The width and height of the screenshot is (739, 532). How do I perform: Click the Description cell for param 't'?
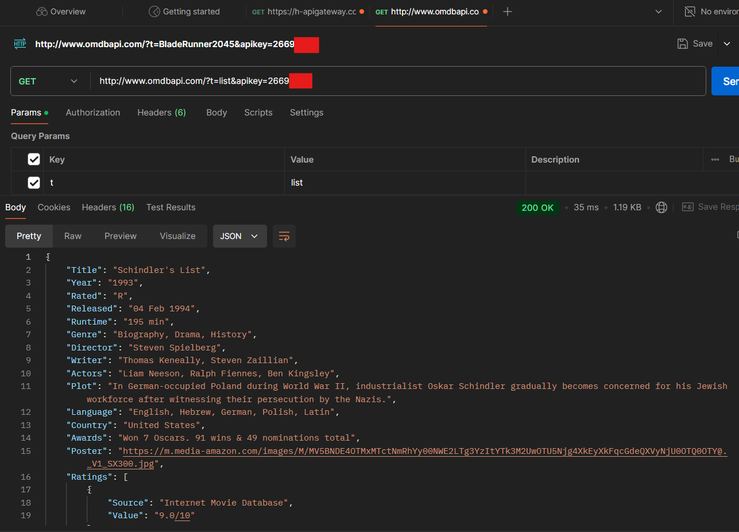(614, 183)
